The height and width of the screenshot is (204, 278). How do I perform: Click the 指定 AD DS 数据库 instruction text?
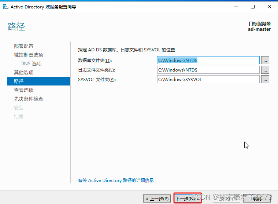click(126, 50)
